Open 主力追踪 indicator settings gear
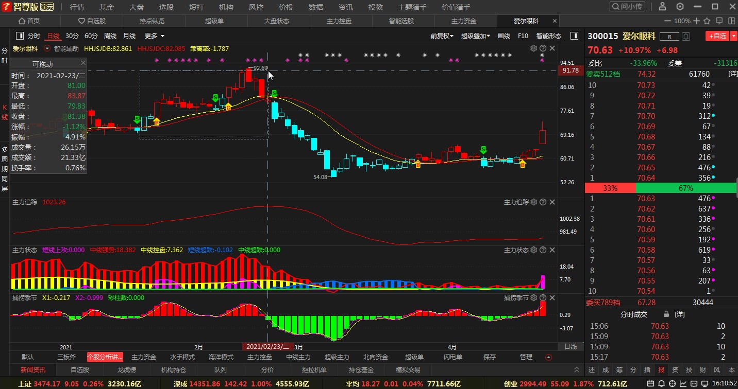The width and height of the screenshot is (738, 389). click(x=534, y=203)
